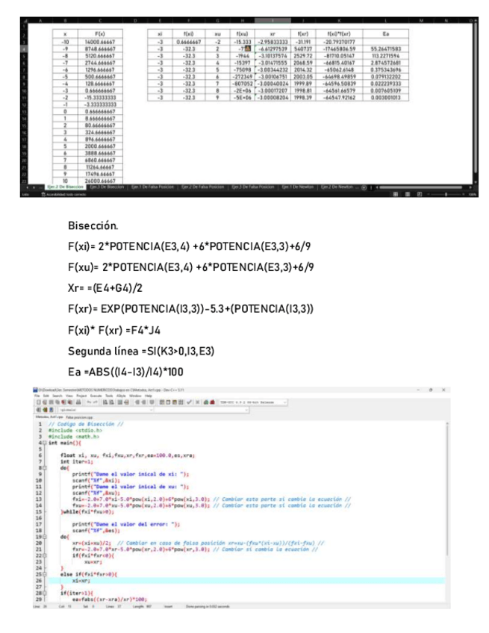Click the Delete profiling information icon

coord(212,402)
